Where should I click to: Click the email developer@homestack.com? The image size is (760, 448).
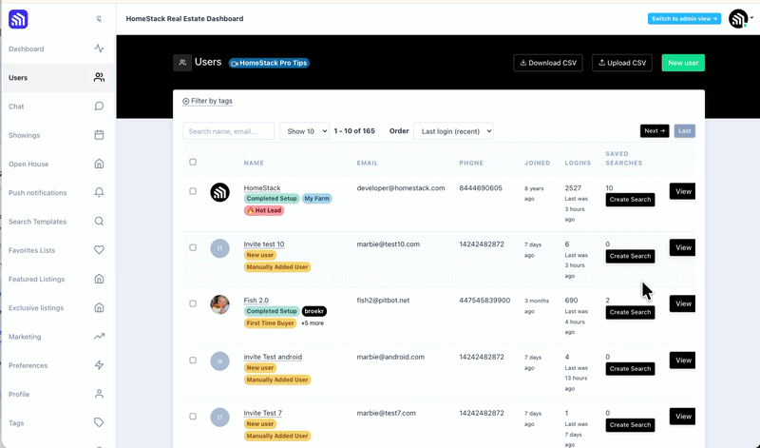pos(401,187)
